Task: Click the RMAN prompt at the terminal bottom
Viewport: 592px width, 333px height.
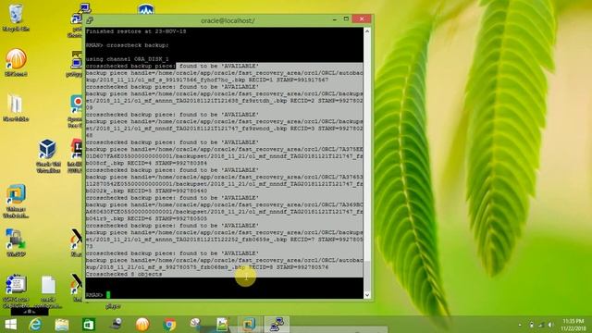Action: click(94, 294)
